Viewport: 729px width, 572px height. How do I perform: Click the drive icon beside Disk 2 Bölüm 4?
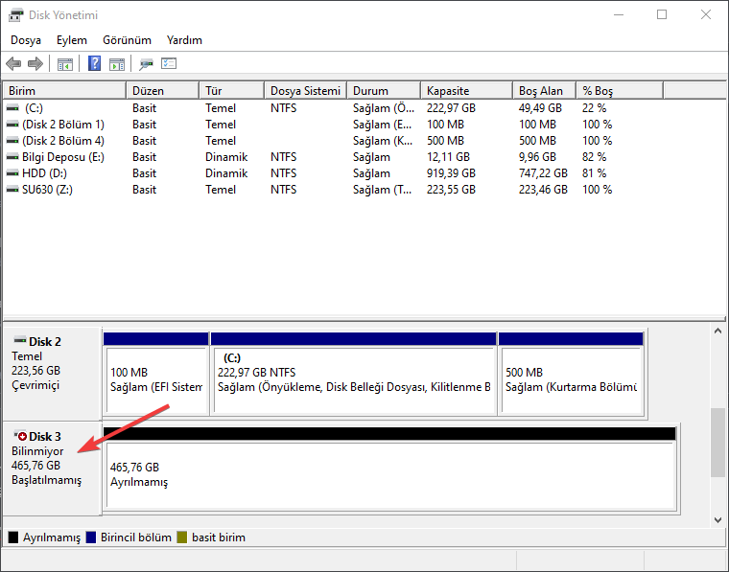pyautogui.click(x=12, y=141)
